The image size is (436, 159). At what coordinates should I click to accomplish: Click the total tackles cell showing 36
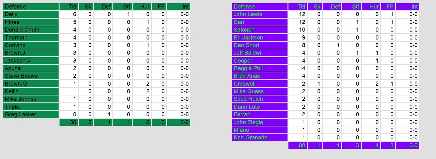coord(68,122)
